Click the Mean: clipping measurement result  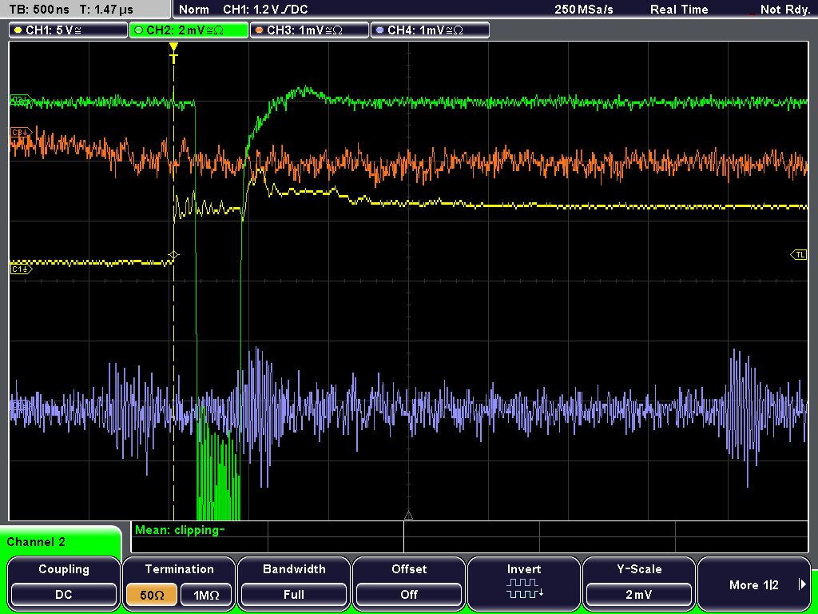point(180,531)
